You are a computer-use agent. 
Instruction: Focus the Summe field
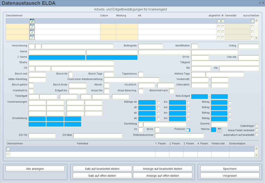click(219, 124)
